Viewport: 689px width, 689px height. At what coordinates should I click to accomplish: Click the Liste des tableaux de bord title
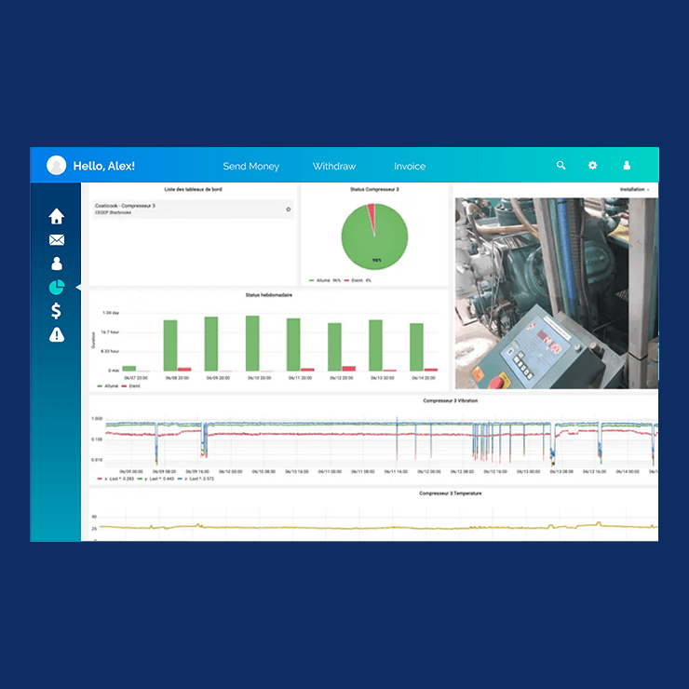(x=193, y=189)
